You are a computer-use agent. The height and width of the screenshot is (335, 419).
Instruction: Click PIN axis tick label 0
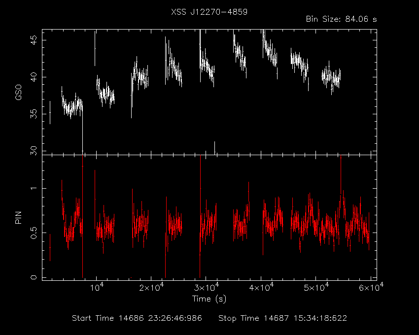[34, 277]
